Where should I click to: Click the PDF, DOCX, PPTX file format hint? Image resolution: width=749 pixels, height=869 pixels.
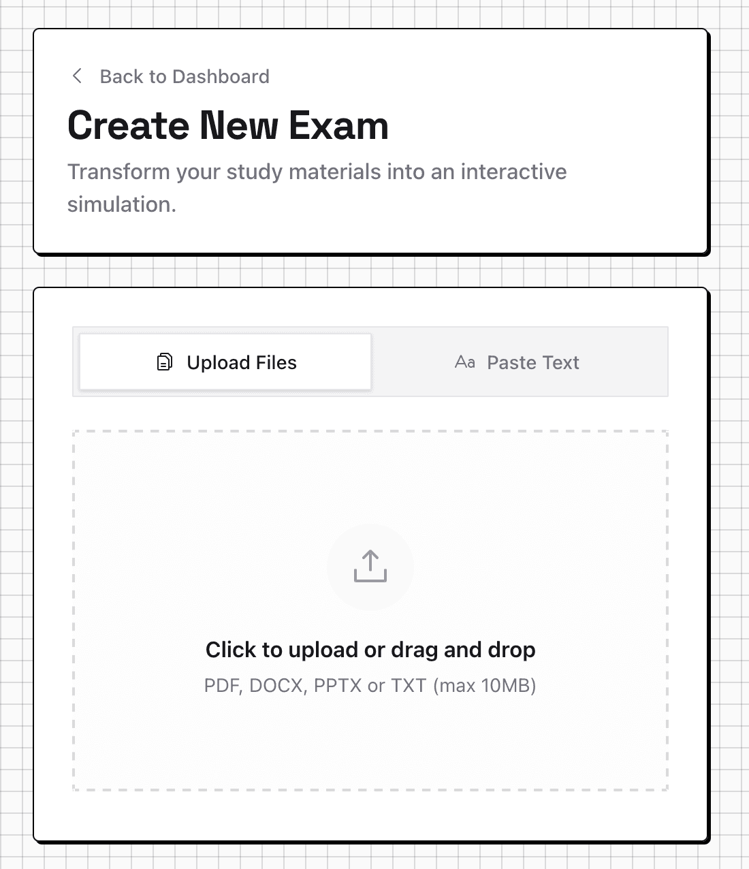point(370,686)
